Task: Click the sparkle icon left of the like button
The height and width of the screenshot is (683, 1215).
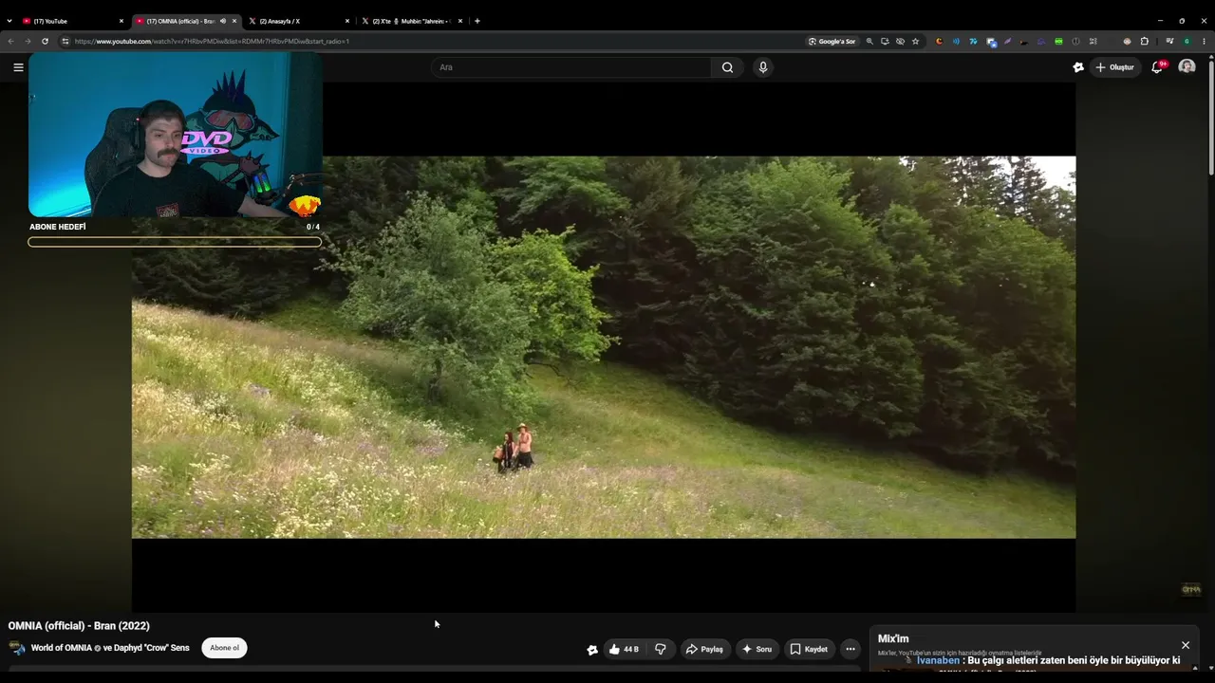Action: pos(592,650)
